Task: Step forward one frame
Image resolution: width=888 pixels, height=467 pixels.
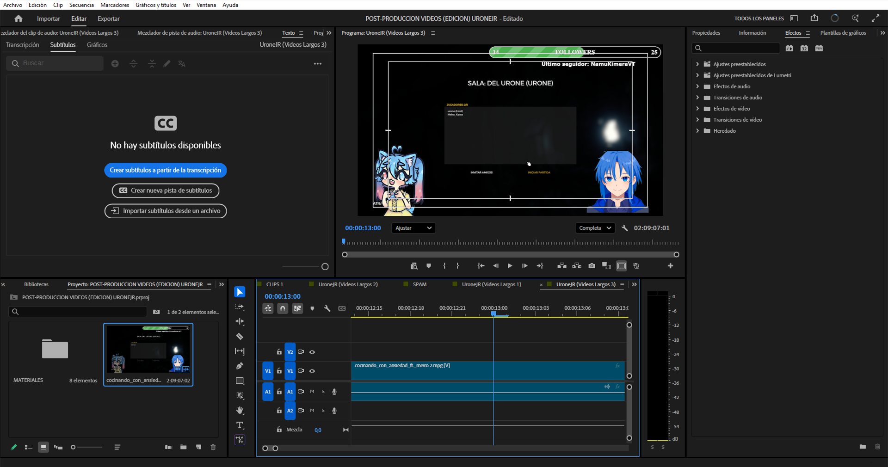Action: click(x=524, y=266)
